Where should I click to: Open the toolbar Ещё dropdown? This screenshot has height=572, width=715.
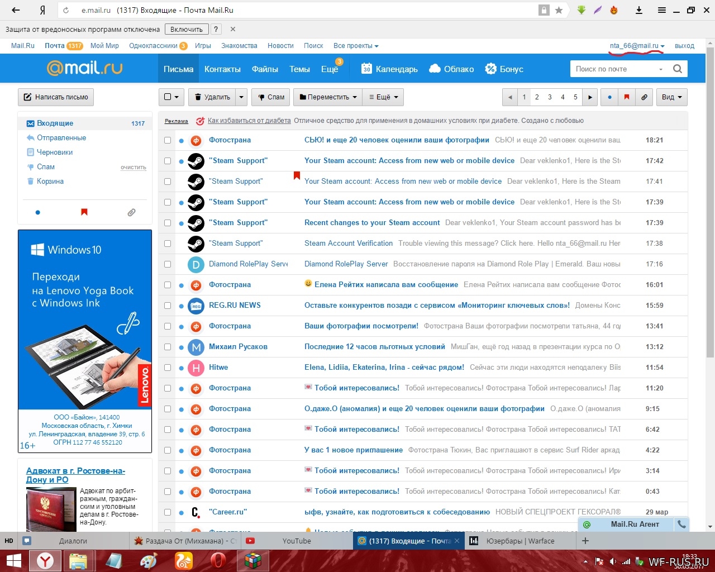(383, 97)
